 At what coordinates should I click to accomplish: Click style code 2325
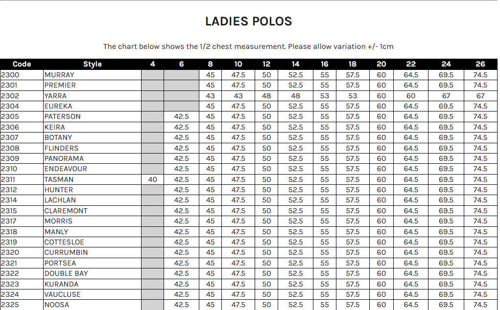point(10,305)
